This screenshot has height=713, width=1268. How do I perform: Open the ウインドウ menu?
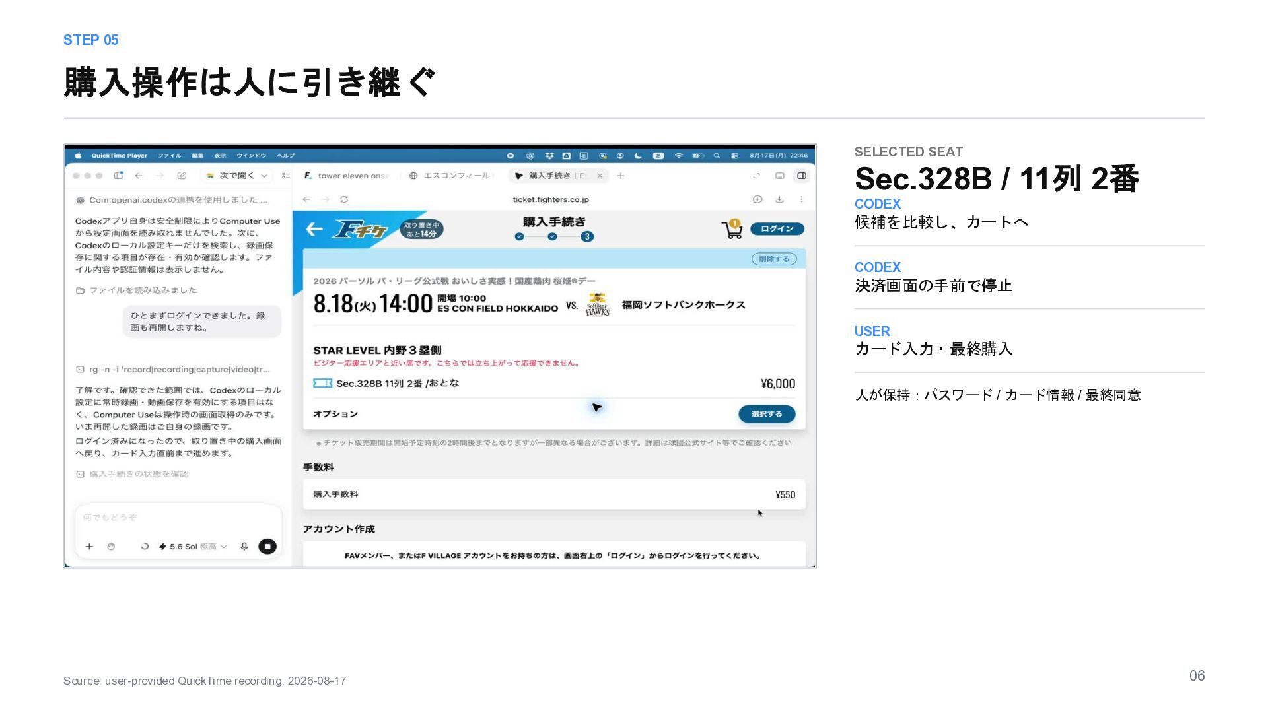pos(251,156)
